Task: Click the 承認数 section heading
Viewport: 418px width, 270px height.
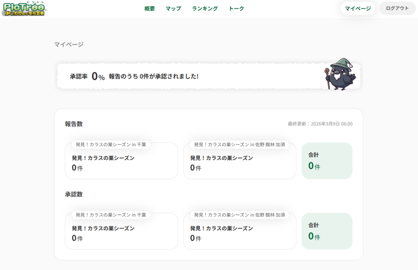Action: click(74, 194)
